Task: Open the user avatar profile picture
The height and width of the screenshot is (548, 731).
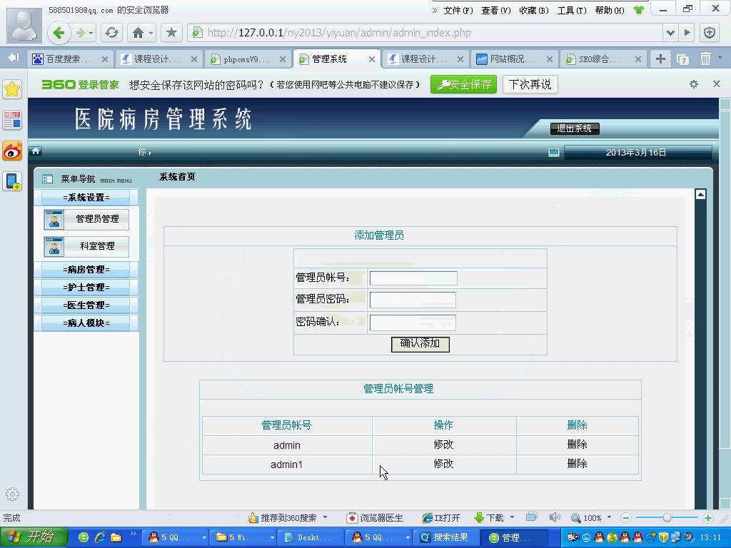Action: click(24, 26)
